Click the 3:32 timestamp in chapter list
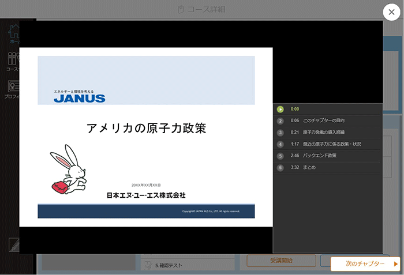The width and height of the screenshot is (404, 275). [295, 167]
